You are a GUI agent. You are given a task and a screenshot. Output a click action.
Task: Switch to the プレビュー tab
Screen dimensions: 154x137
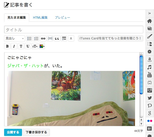point(62,18)
